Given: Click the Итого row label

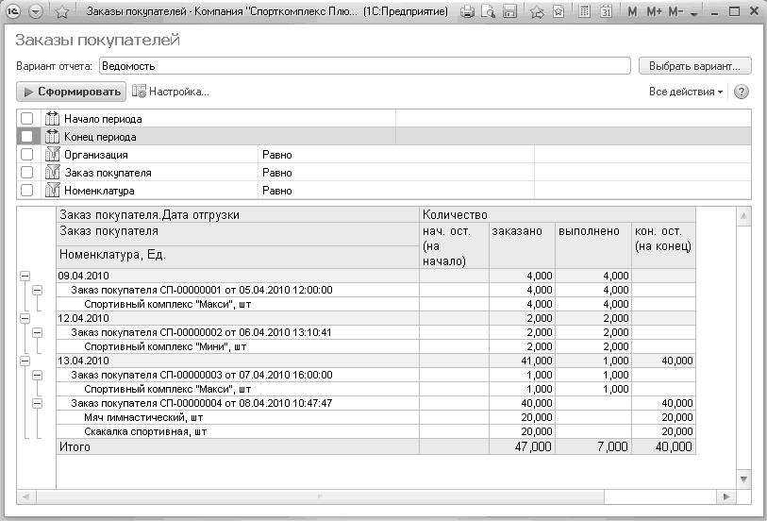Looking at the screenshot, I should (x=75, y=446).
